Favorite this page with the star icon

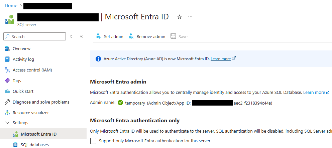(x=180, y=17)
